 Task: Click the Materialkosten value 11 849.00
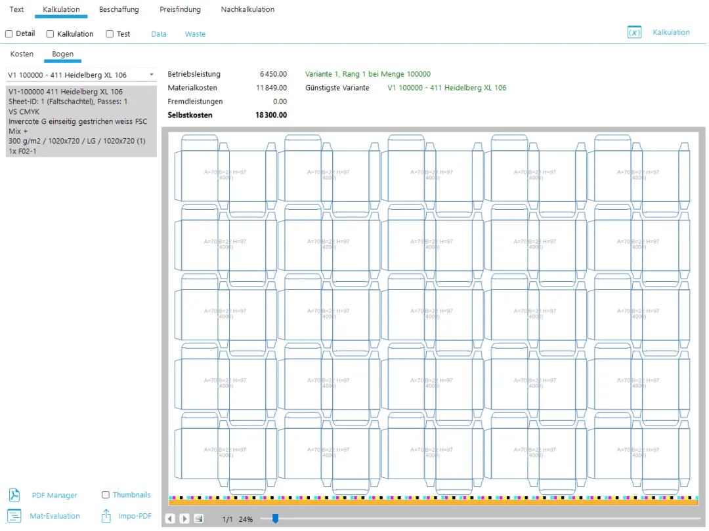pos(271,88)
